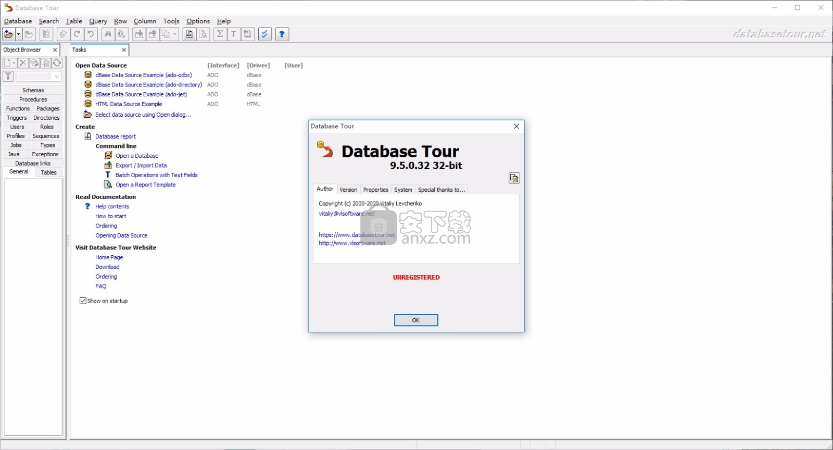The width and height of the screenshot is (833, 450).
Task: Click the find and replace A-B icon
Action: pos(122,34)
